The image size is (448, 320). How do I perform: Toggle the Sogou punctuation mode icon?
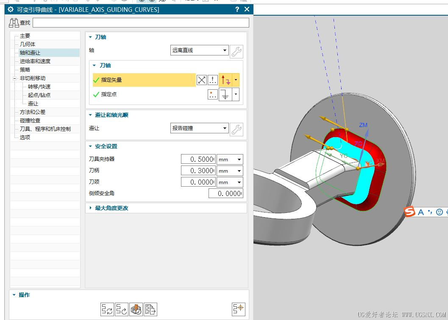coord(430,212)
